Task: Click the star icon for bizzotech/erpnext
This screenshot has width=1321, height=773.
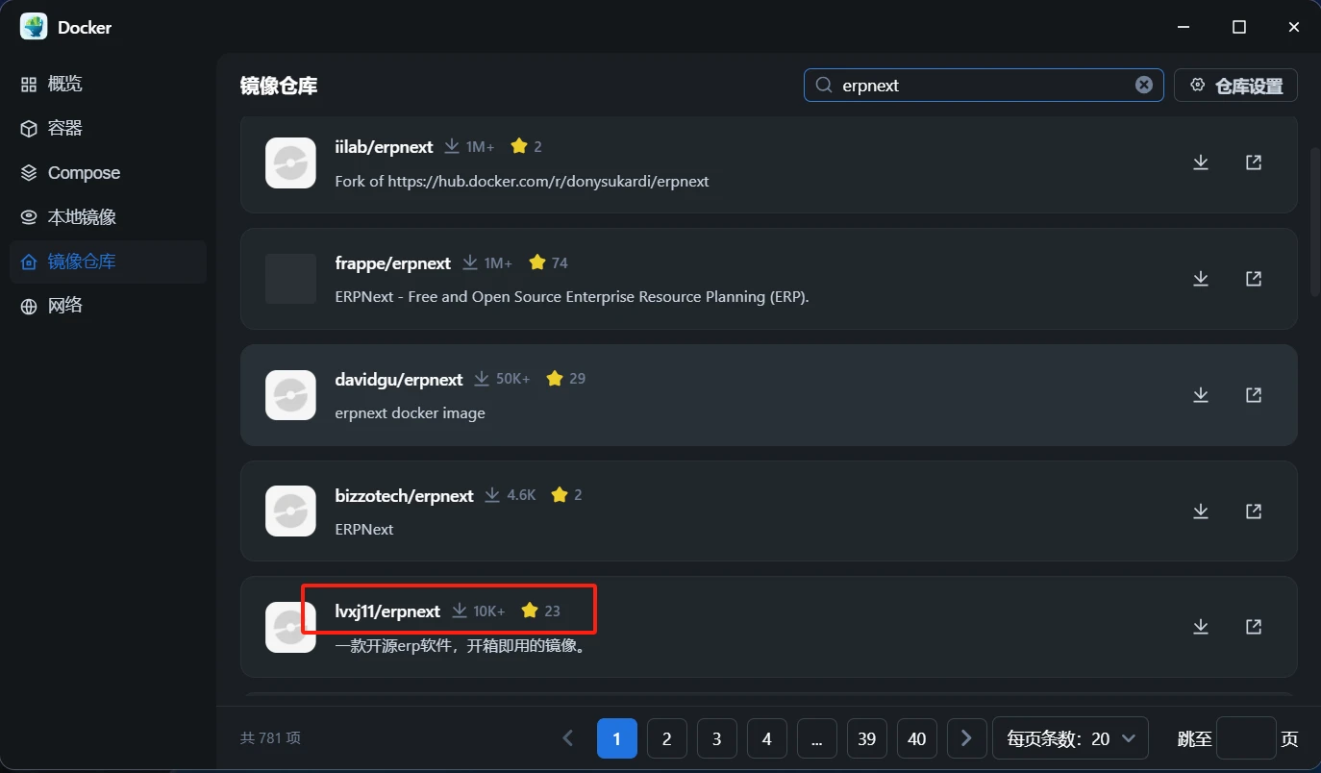Action: pyautogui.click(x=560, y=495)
